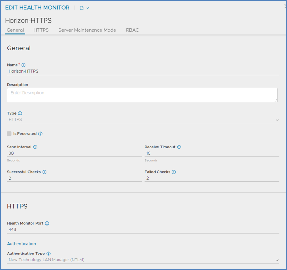Click the HTTPS section heading

17,206
